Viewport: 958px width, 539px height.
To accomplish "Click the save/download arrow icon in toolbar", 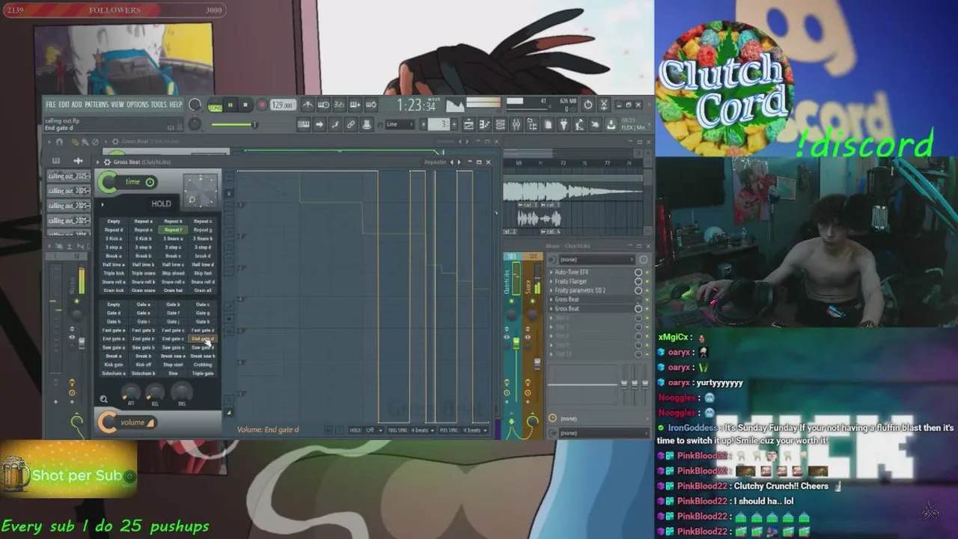I will [611, 124].
